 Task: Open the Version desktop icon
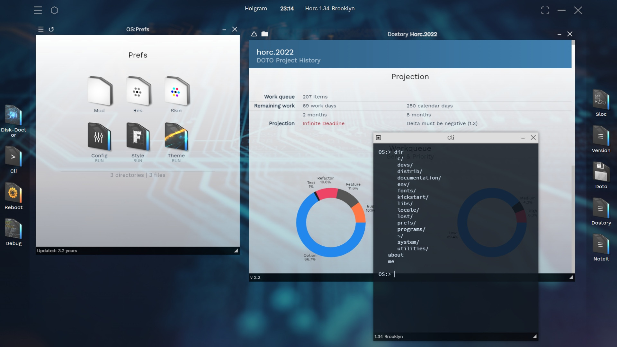point(601,136)
